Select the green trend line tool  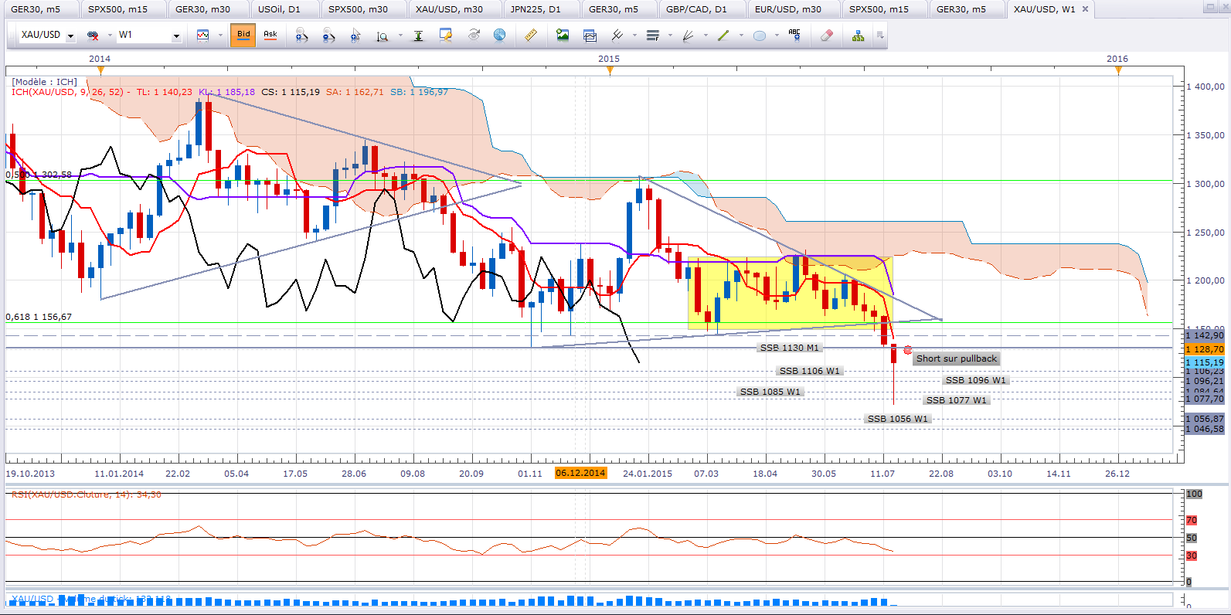click(x=723, y=36)
